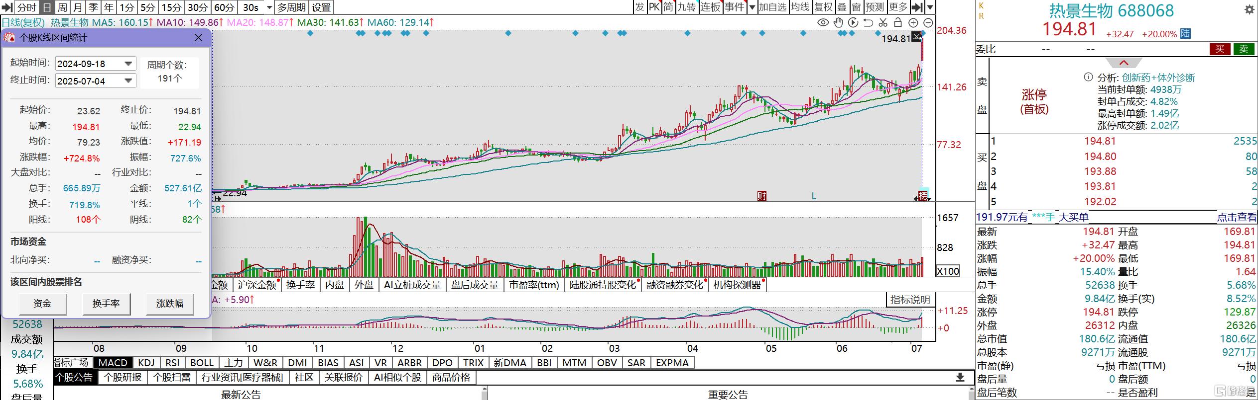Switch to 周 weekly period

pyautogui.click(x=62, y=7)
